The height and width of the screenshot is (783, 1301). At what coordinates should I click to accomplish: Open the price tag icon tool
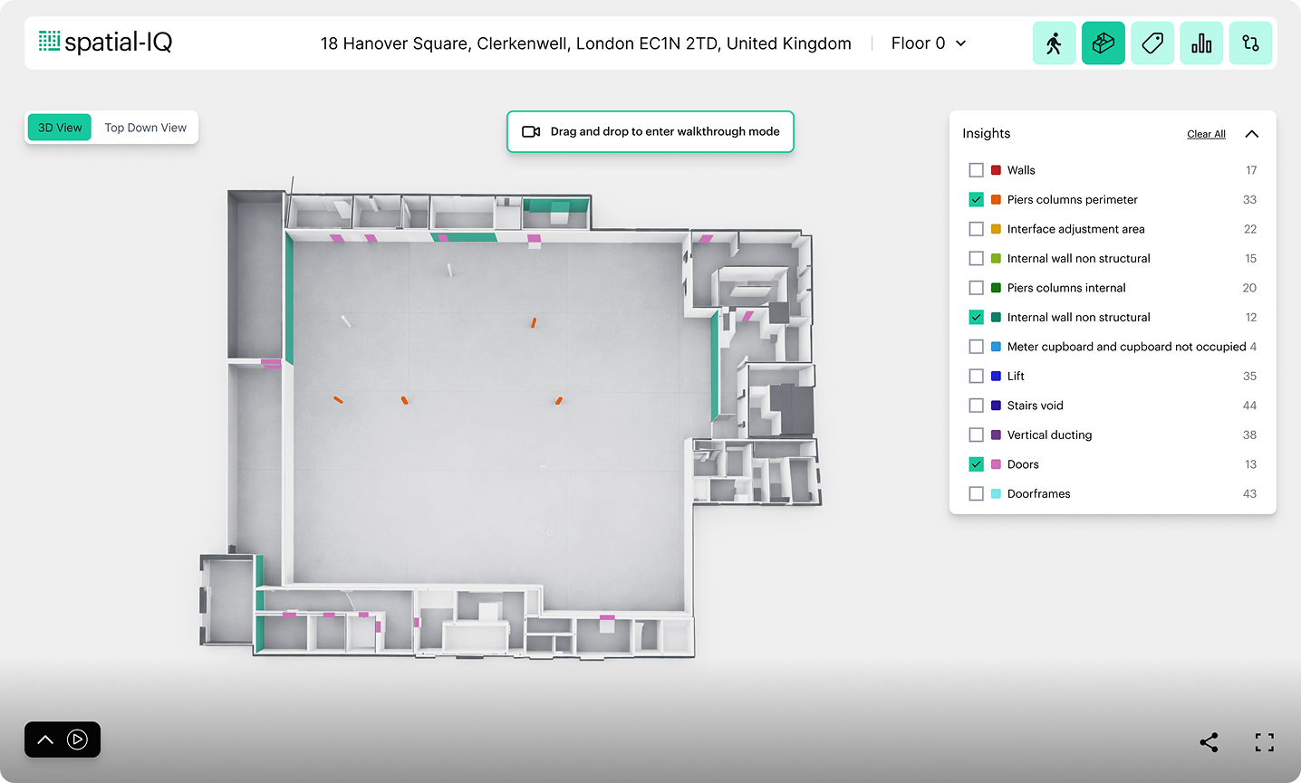pos(1152,43)
